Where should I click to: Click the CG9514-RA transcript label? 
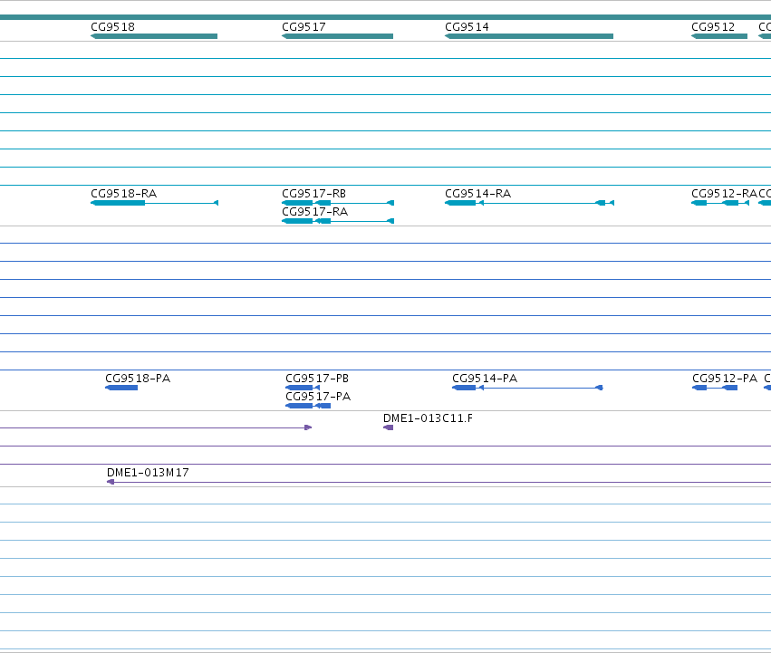pos(478,193)
